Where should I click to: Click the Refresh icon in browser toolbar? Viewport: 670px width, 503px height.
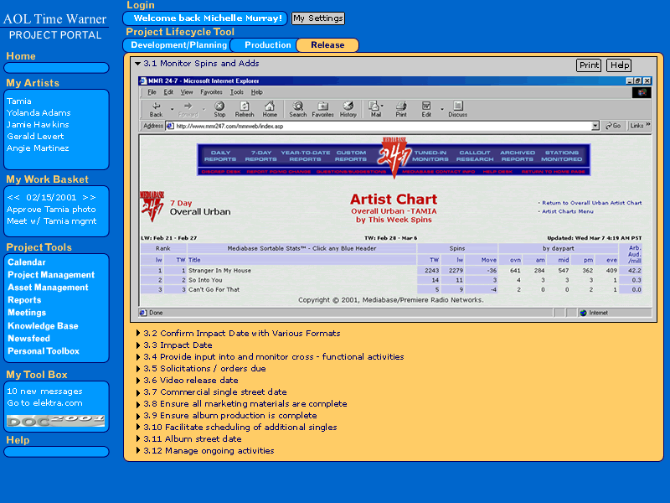tap(245, 108)
